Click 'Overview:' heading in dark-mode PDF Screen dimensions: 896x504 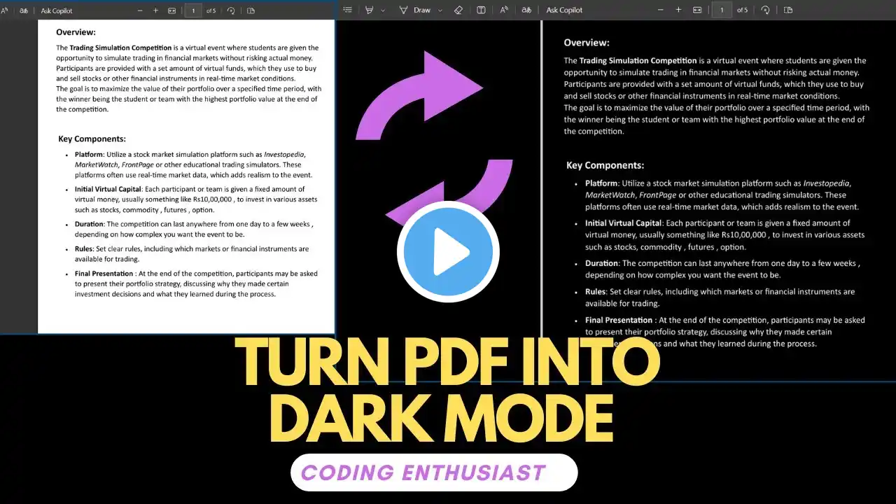click(587, 43)
